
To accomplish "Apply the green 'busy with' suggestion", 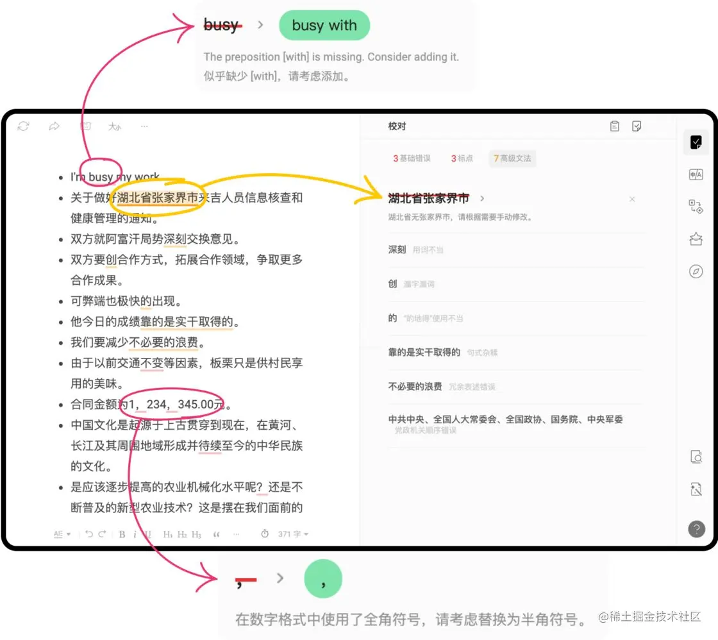I will pyautogui.click(x=324, y=25).
